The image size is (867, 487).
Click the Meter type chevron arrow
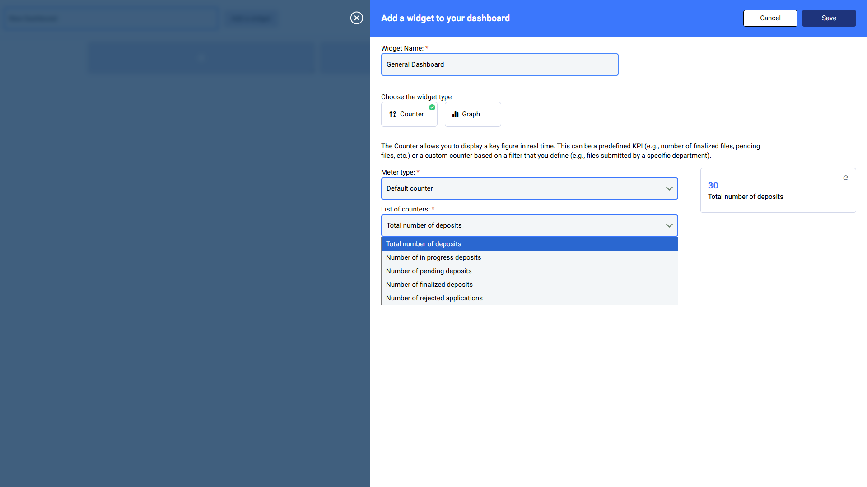(x=669, y=188)
